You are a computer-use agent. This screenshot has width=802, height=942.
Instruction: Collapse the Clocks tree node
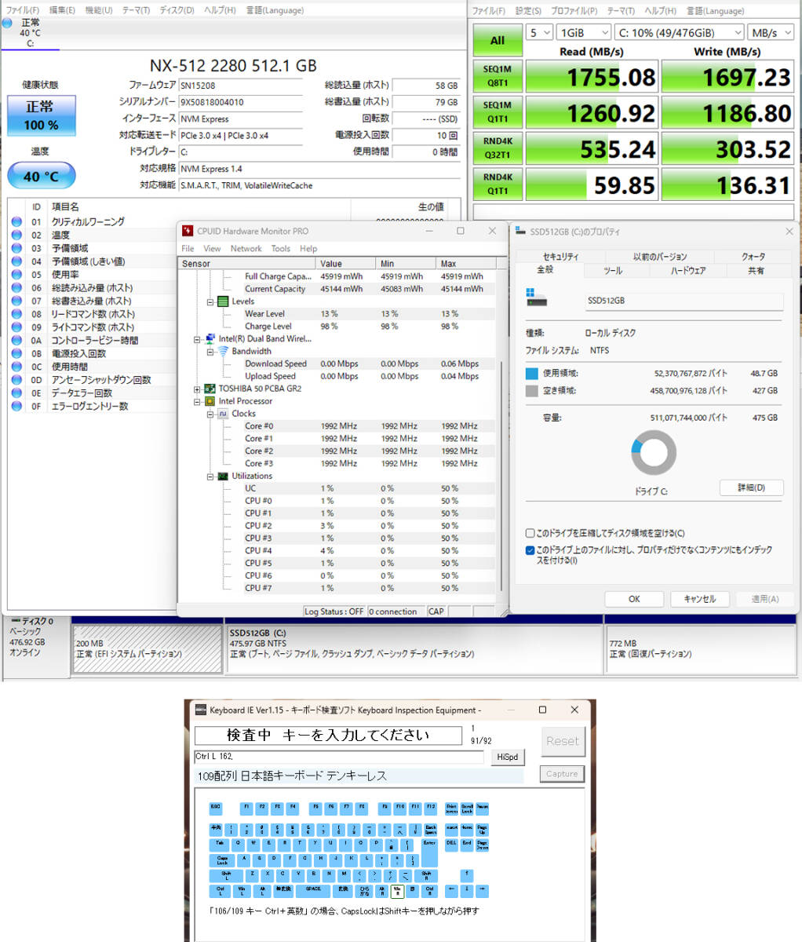tap(210, 414)
